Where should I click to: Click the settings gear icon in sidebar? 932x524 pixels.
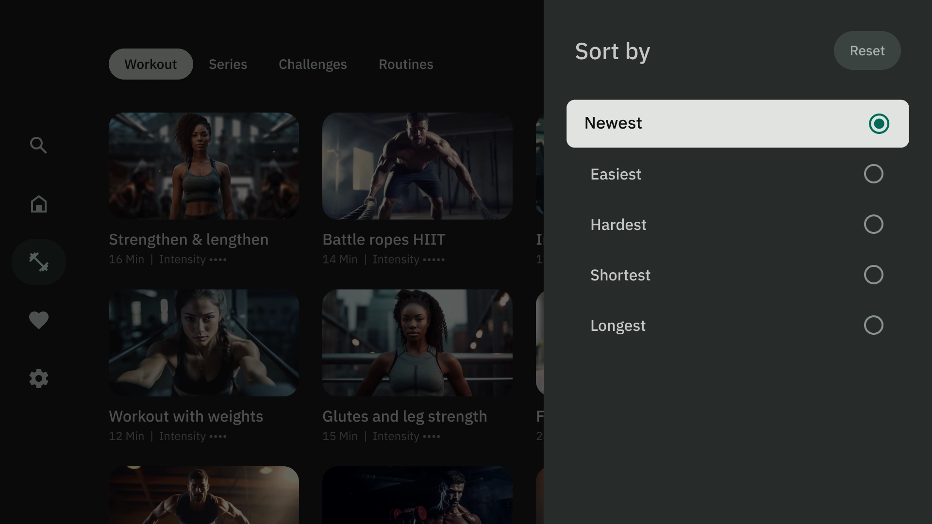tap(38, 378)
